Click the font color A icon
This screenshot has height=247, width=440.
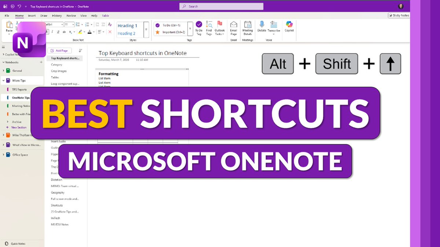click(89, 32)
